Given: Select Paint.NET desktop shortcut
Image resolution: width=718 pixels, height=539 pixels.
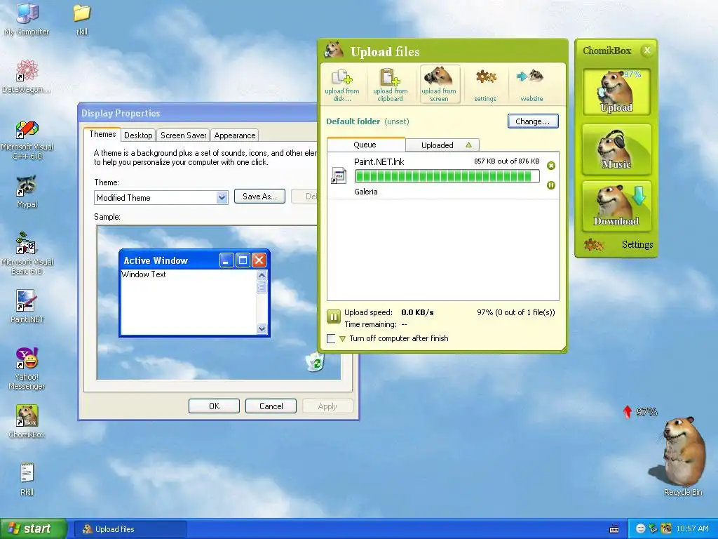Looking at the screenshot, I should pyautogui.click(x=27, y=306).
